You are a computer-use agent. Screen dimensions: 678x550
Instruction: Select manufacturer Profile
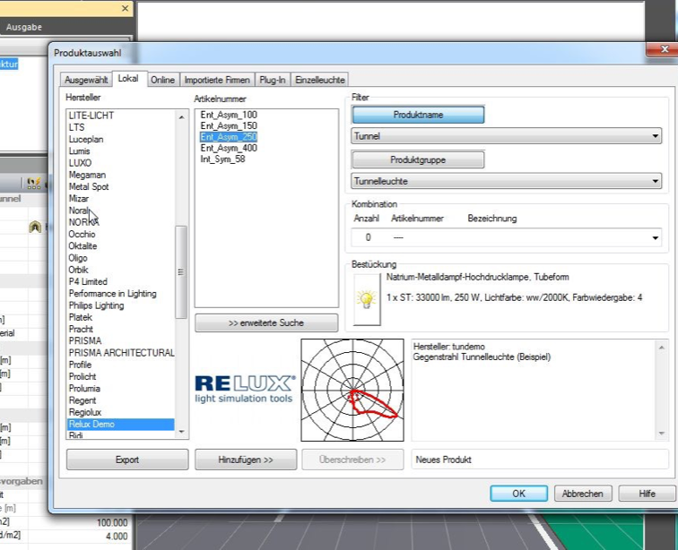[x=80, y=365]
